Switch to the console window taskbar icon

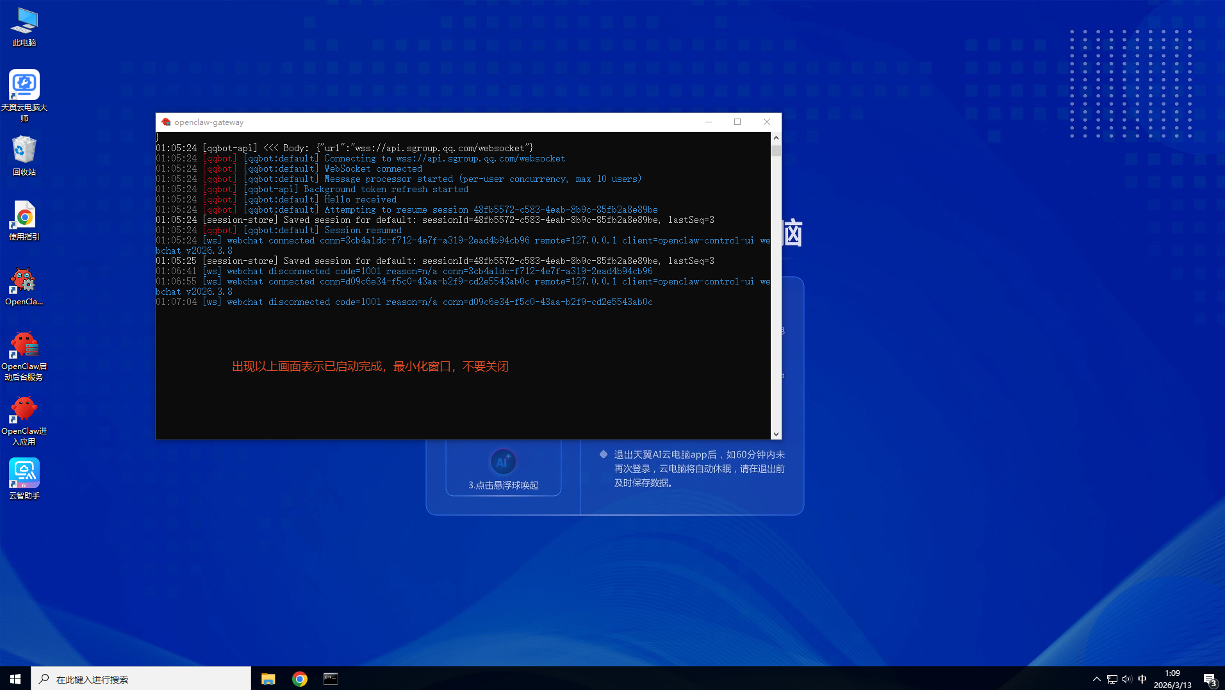[x=331, y=679]
